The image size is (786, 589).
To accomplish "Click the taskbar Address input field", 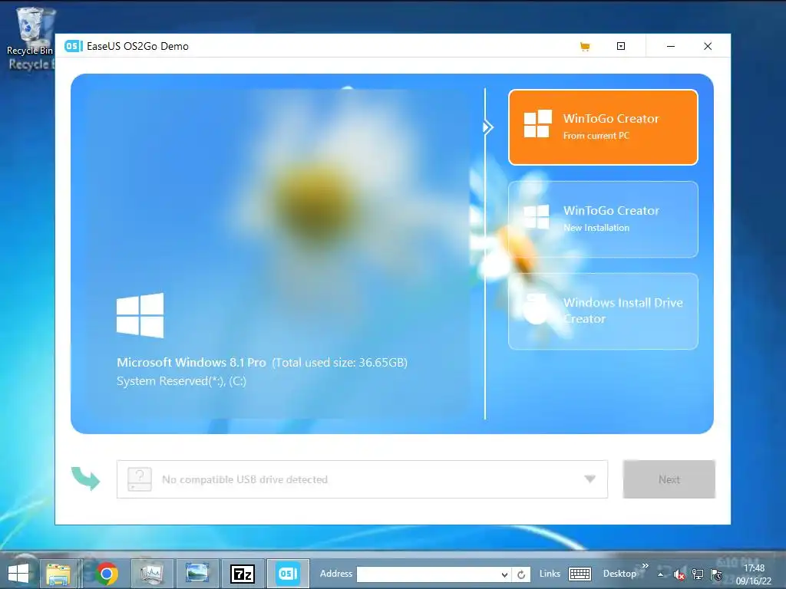I will (x=428, y=574).
